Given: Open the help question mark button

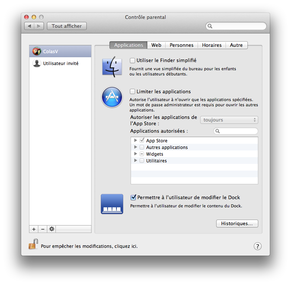Looking at the screenshot, I should coord(258,246).
